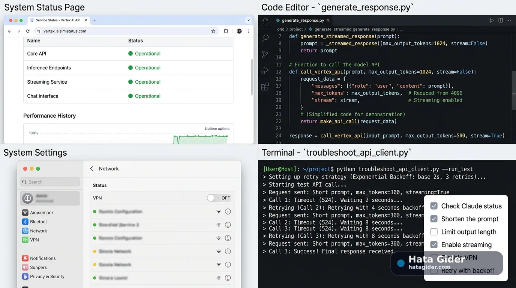
Task: Click the Streaming Service row name
Action: [47, 82]
